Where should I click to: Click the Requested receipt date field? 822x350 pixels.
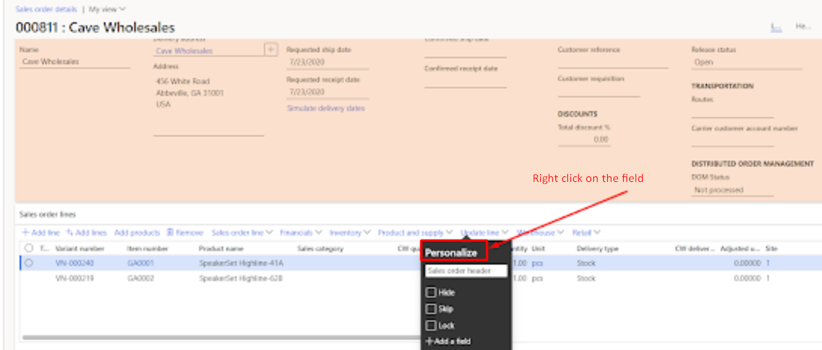click(x=327, y=92)
